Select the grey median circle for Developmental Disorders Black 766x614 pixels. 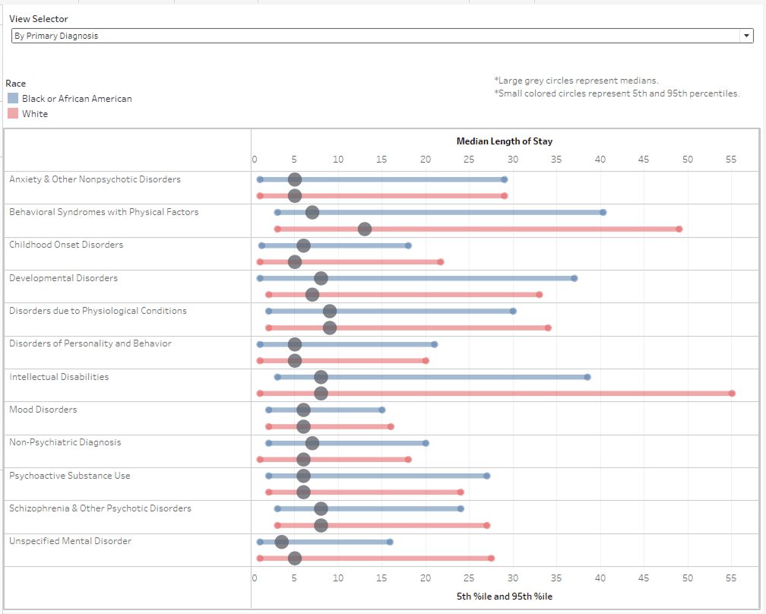pyautogui.click(x=321, y=278)
